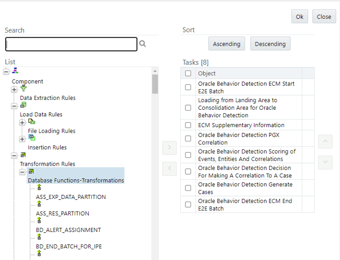Select BD_ALERT_ASSIGNMENT in the tree
The width and height of the screenshot is (340, 260).
[68, 230]
